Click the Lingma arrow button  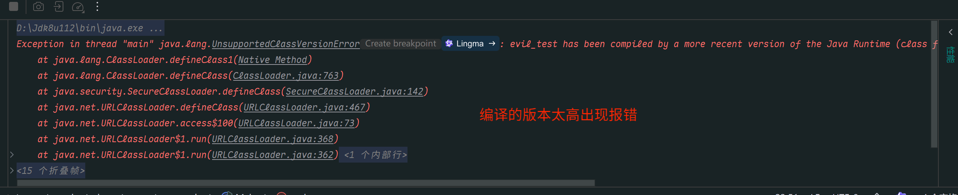tap(492, 43)
